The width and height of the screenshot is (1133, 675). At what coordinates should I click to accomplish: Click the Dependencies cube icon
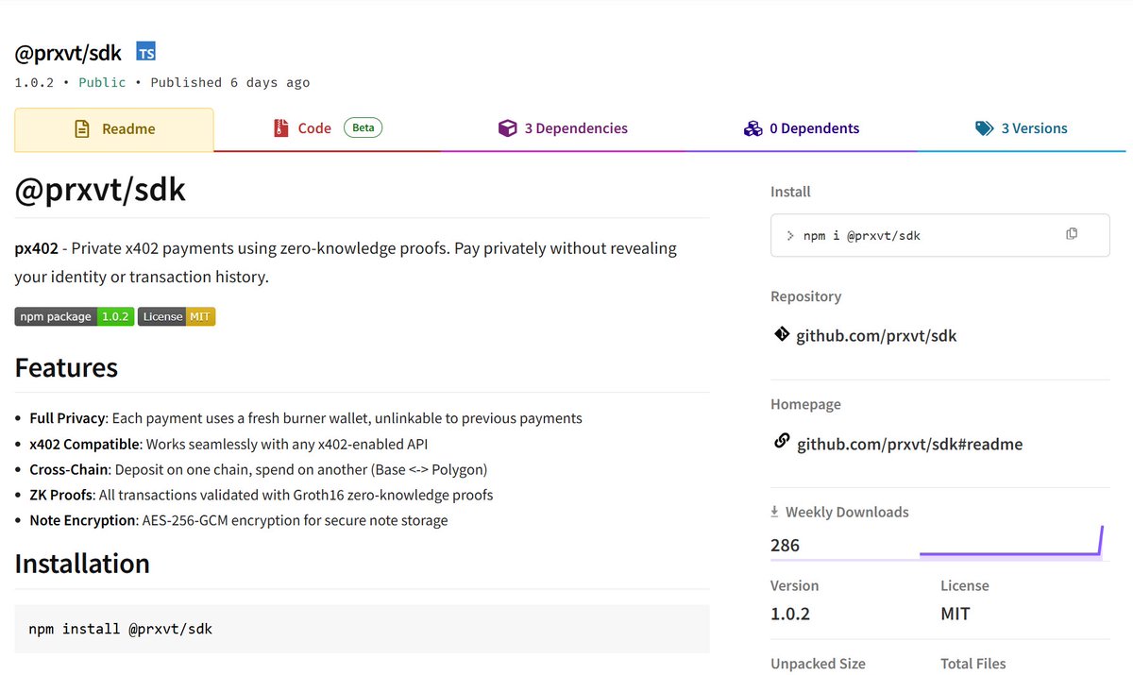[x=507, y=128]
